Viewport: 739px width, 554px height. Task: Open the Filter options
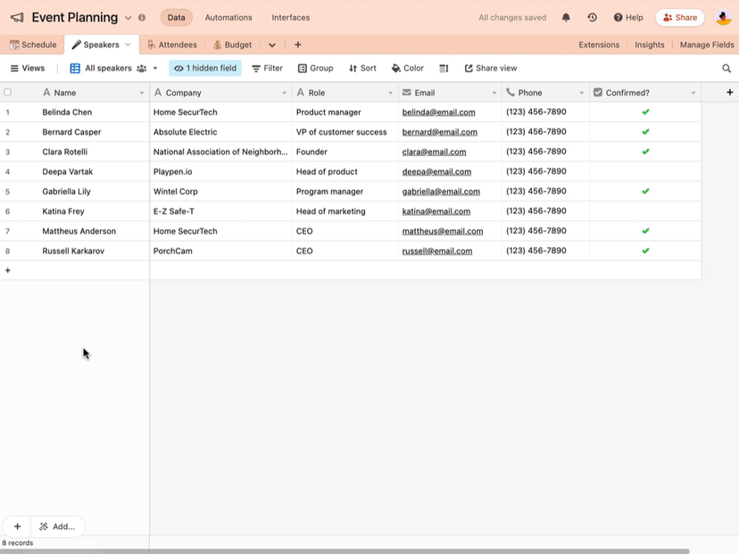(x=267, y=68)
